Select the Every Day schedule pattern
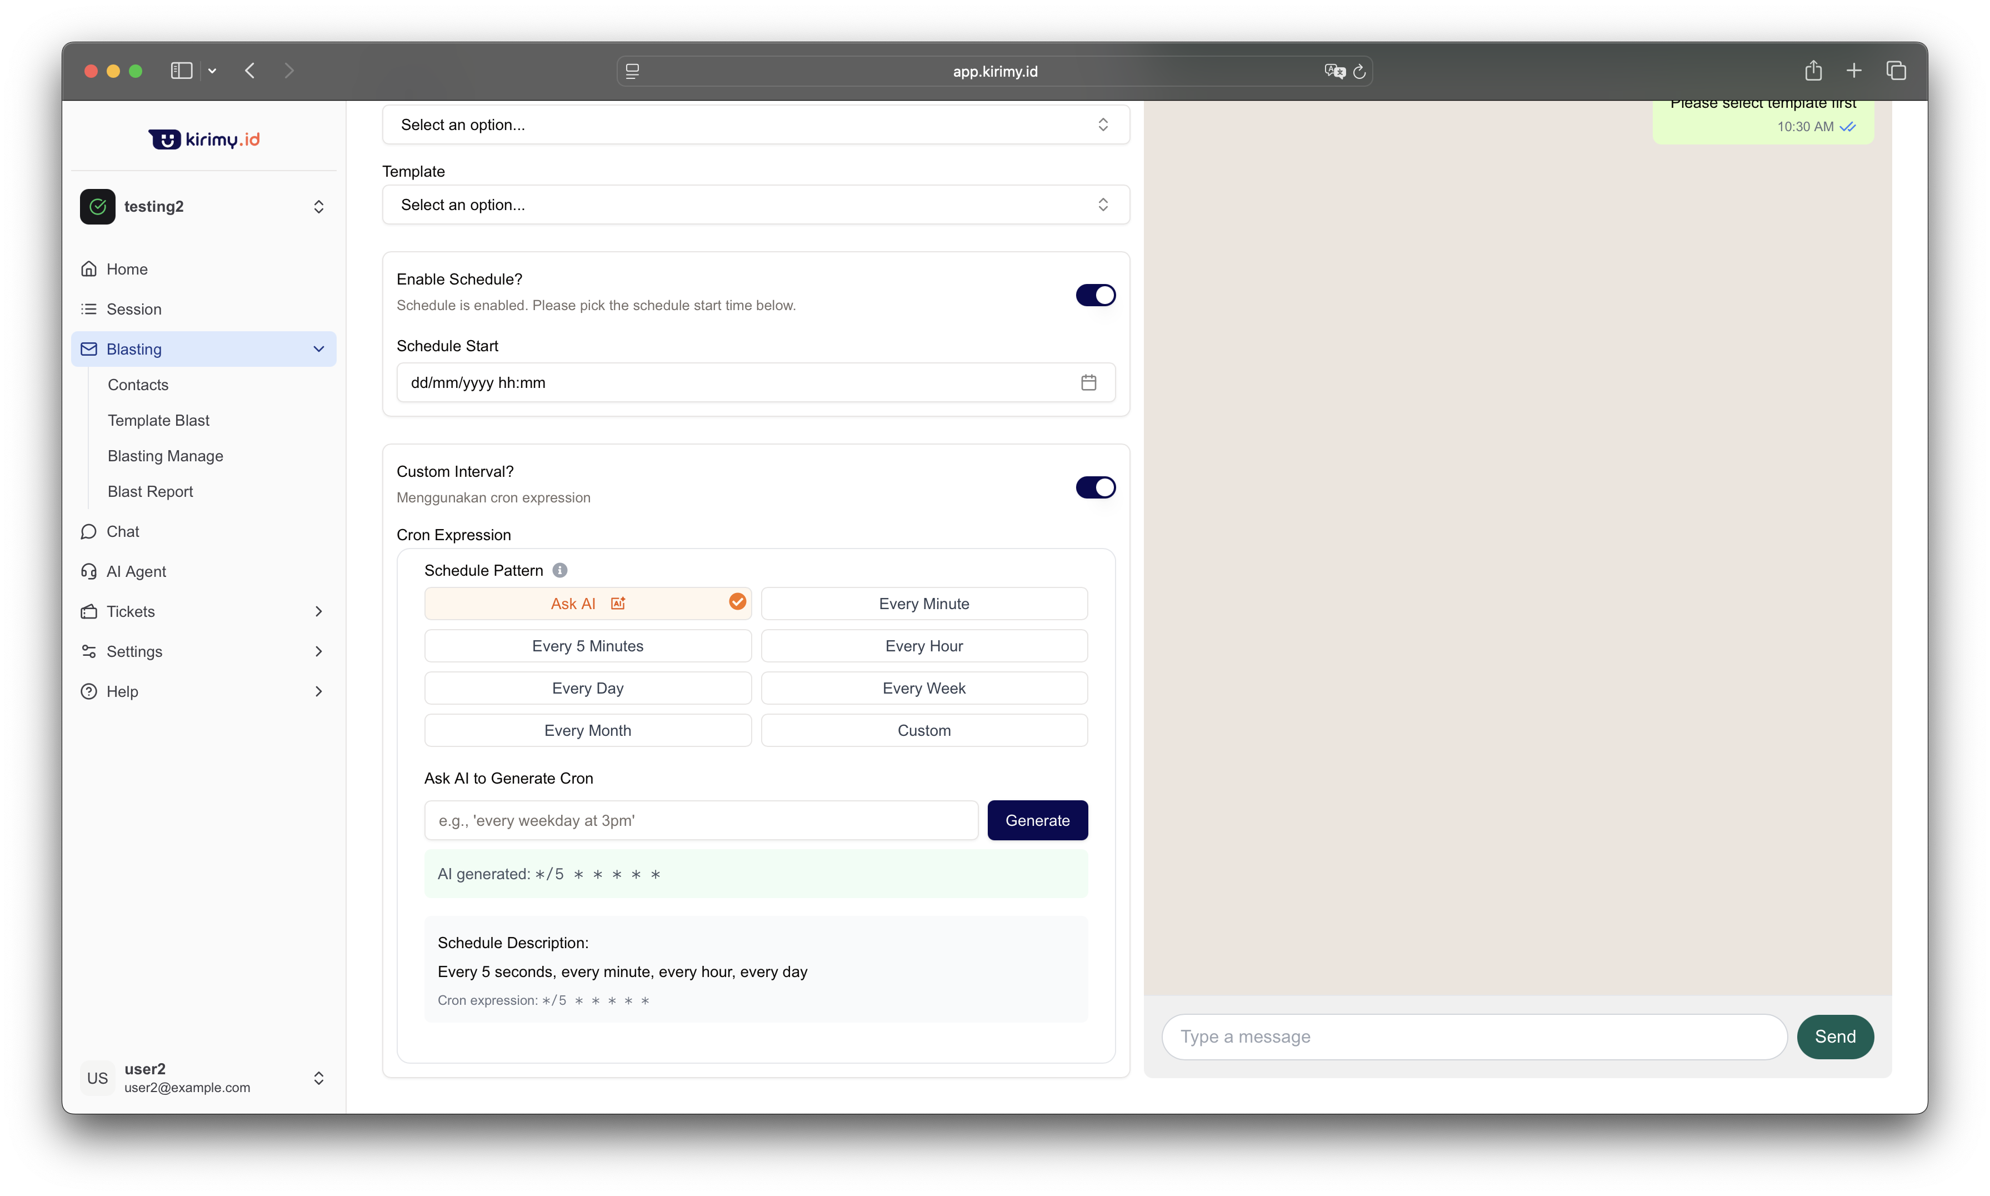 click(x=587, y=688)
